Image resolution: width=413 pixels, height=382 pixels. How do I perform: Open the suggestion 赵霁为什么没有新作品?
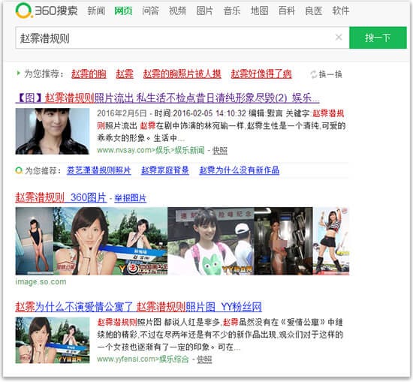point(239,170)
